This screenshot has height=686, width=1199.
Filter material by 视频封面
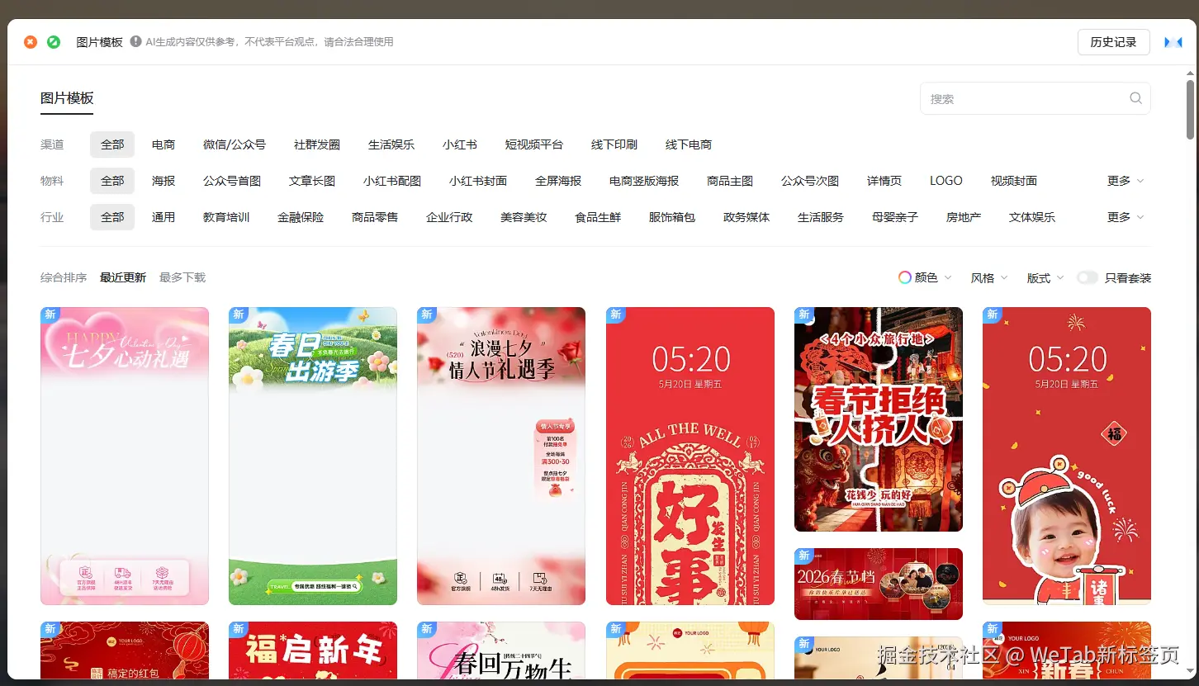pos(1014,181)
